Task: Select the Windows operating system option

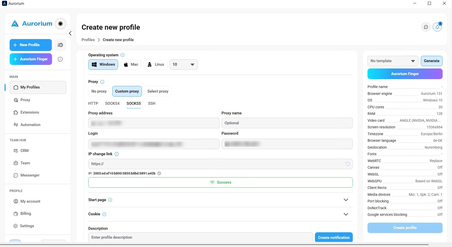Action: (x=103, y=64)
